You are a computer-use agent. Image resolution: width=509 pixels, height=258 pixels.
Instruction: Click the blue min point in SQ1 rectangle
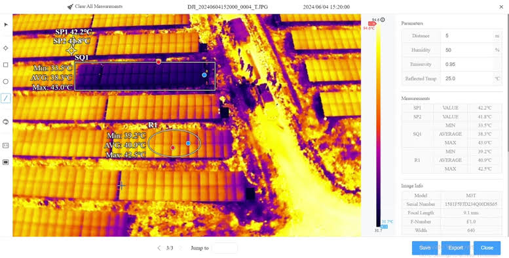[204, 74]
